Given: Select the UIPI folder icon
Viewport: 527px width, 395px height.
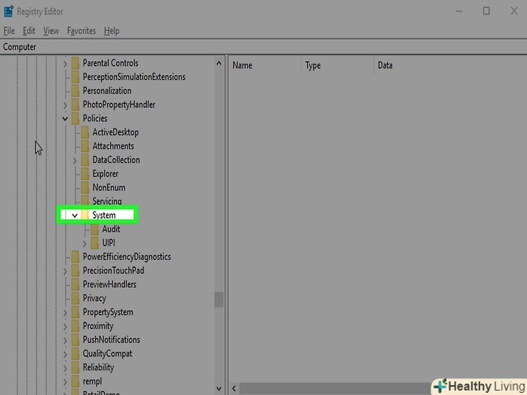Looking at the screenshot, I should coord(95,243).
